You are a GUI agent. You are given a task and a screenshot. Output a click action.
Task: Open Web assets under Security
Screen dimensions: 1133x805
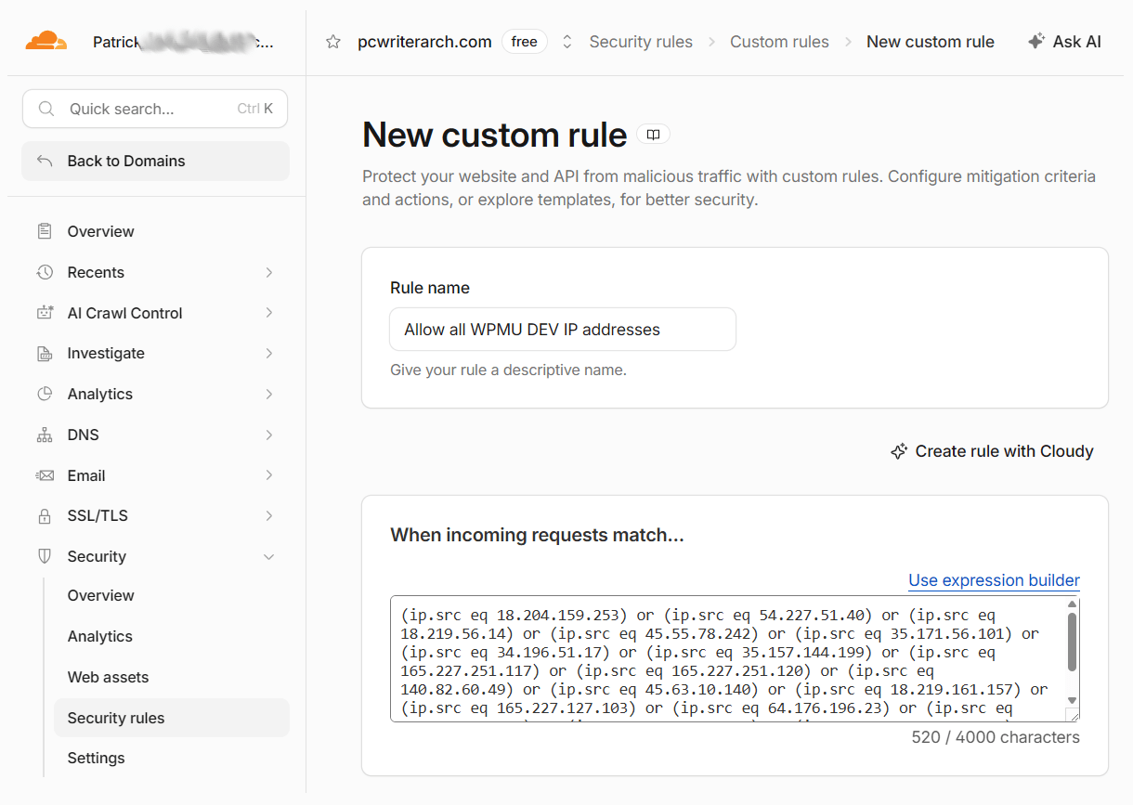pos(172,677)
